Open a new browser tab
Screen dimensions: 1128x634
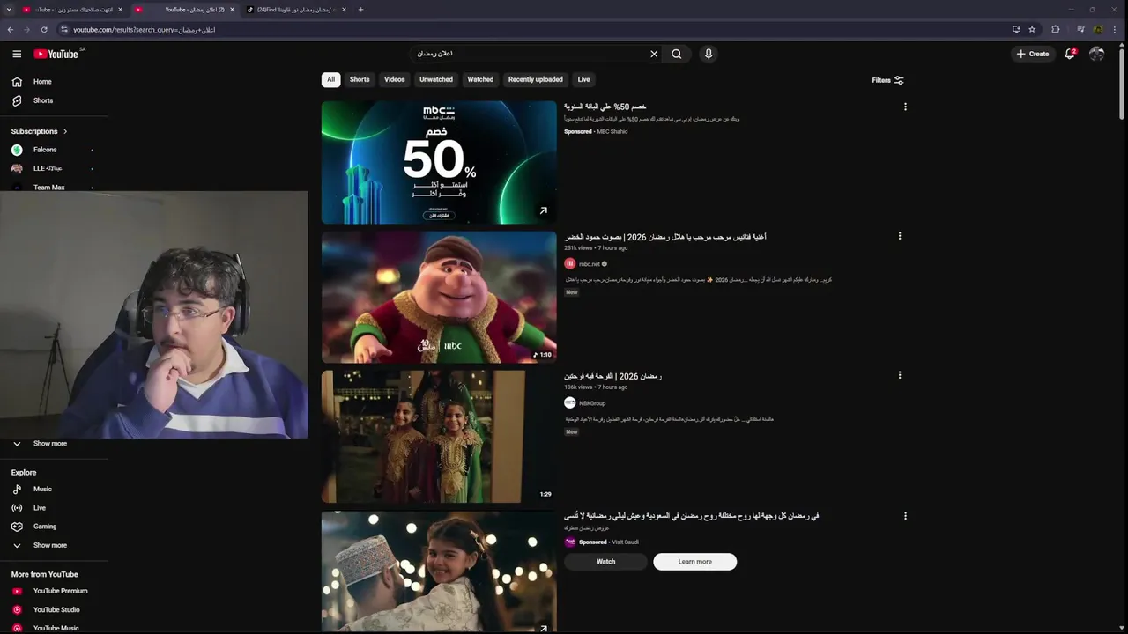[x=360, y=10]
